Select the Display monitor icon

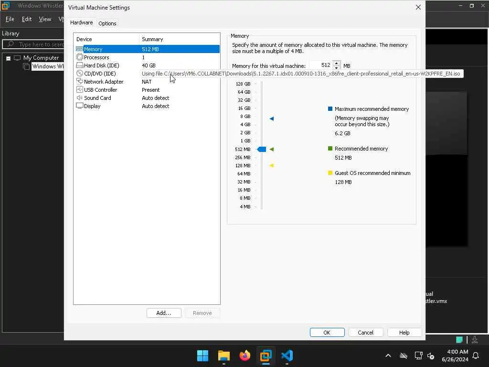(80, 106)
